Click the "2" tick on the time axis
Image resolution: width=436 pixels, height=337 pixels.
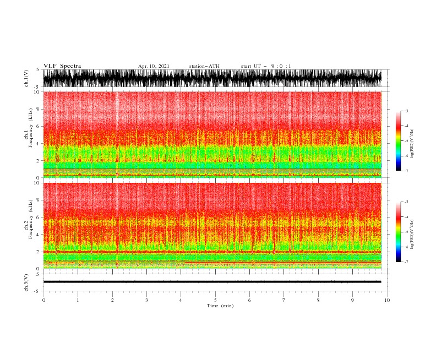112,300
